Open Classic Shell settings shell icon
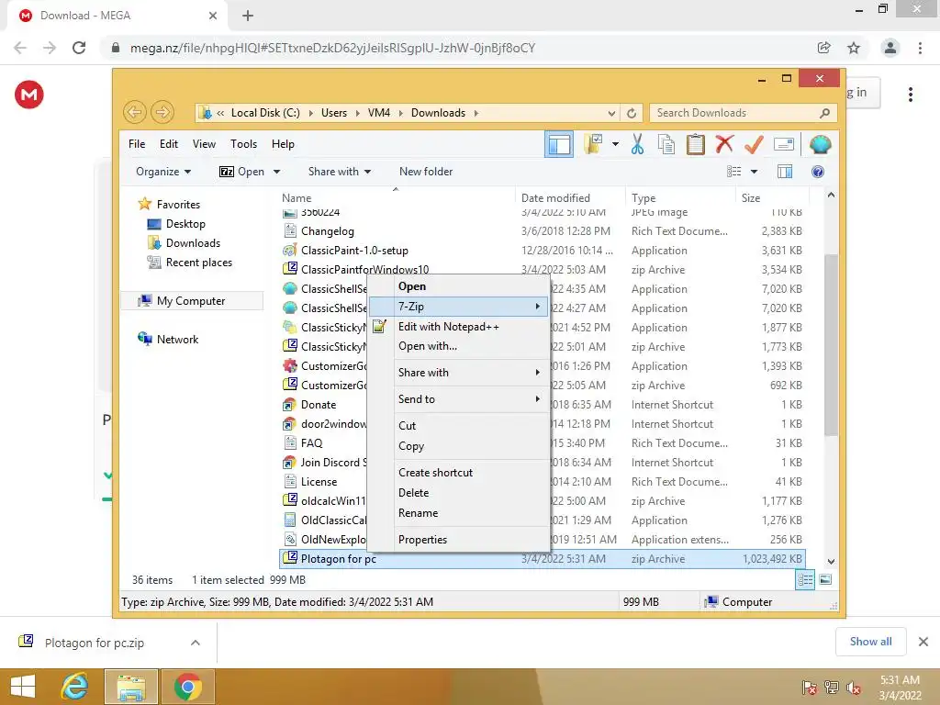Screen dimensions: 940x705 coord(820,144)
